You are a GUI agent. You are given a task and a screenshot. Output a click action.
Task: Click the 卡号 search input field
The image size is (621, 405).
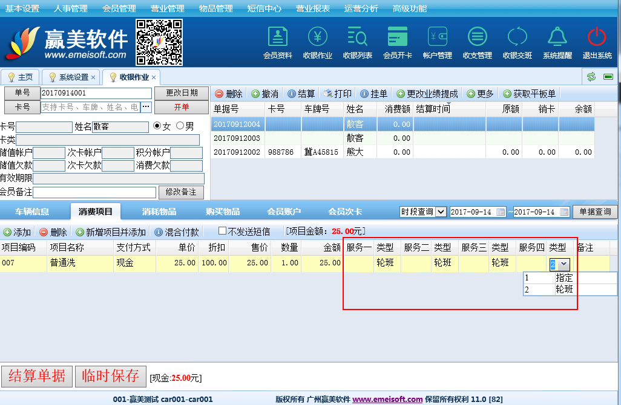(x=90, y=107)
